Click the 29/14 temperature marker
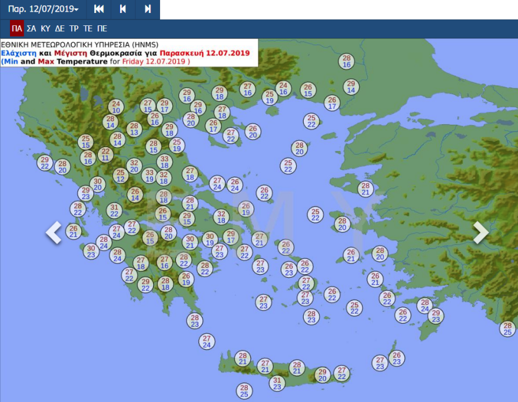Viewport: 518px width, 402px height. point(351,87)
